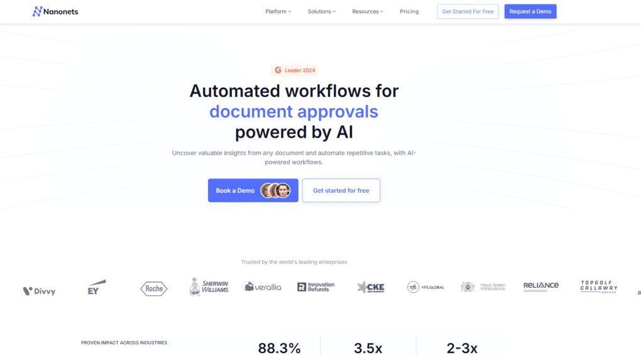Click the 88.3% statistic
Image resolution: width=641 pixels, height=355 pixels.
[x=279, y=348]
